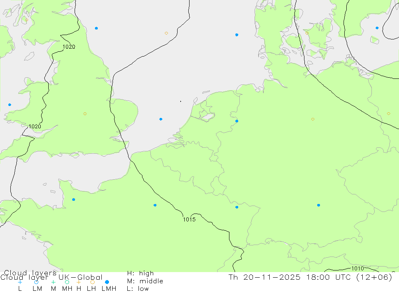Click the 1015 isobar label over France
399x292 pixels.
[x=189, y=219]
